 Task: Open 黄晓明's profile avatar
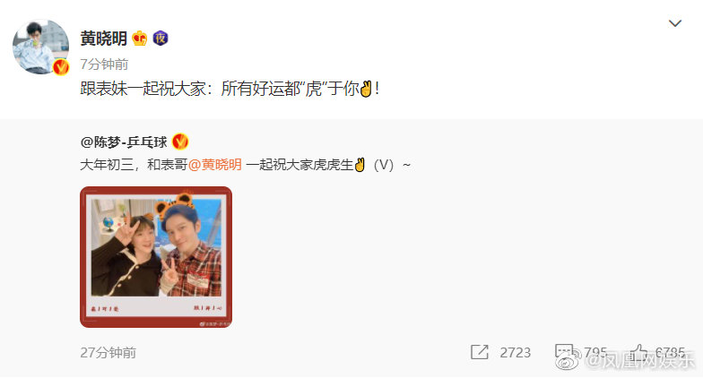tap(41, 47)
